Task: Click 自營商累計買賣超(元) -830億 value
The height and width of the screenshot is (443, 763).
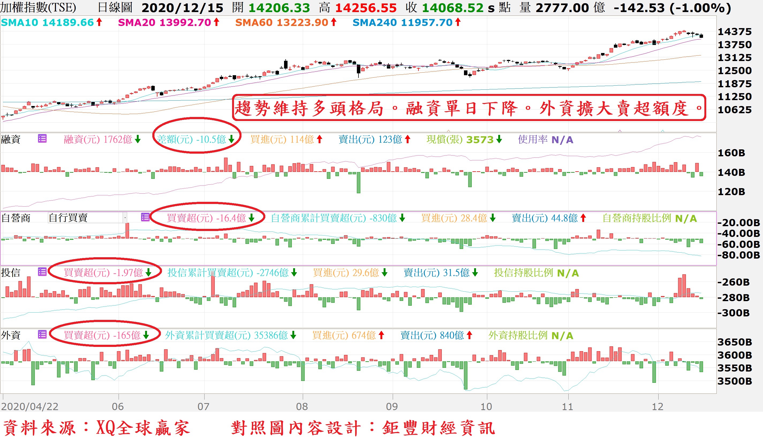Action: tap(334, 218)
